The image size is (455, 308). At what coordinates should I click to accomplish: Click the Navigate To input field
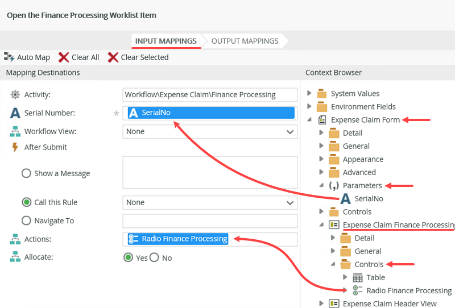[210, 221]
